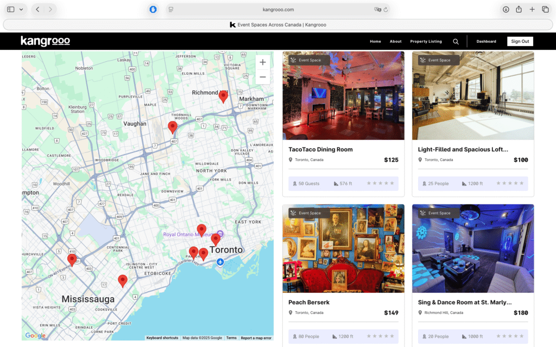Click the Sign Out button
The width and height of the screenshot is (556, 347).
520,41
